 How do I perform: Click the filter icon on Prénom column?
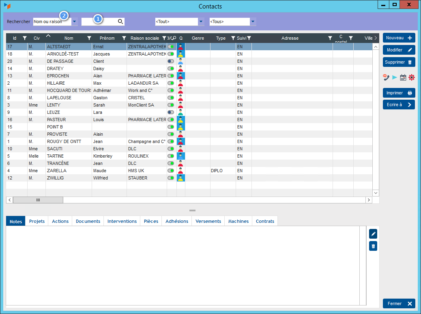(124, 38)
